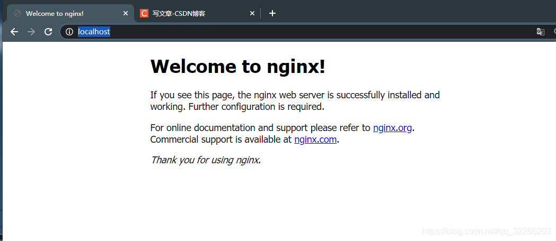556x241 pixels.
Task: Switch to the Welcome to nginx! tab
Action: 70,13
